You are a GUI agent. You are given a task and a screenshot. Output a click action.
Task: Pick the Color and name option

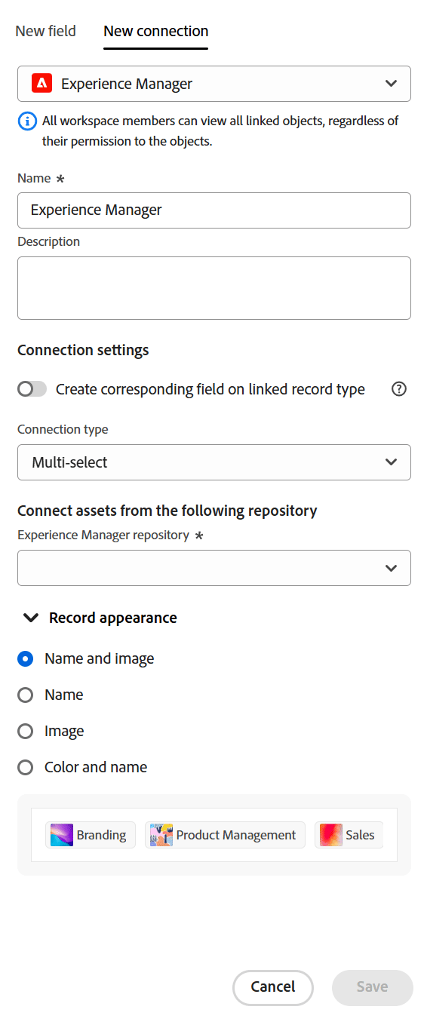26,767
